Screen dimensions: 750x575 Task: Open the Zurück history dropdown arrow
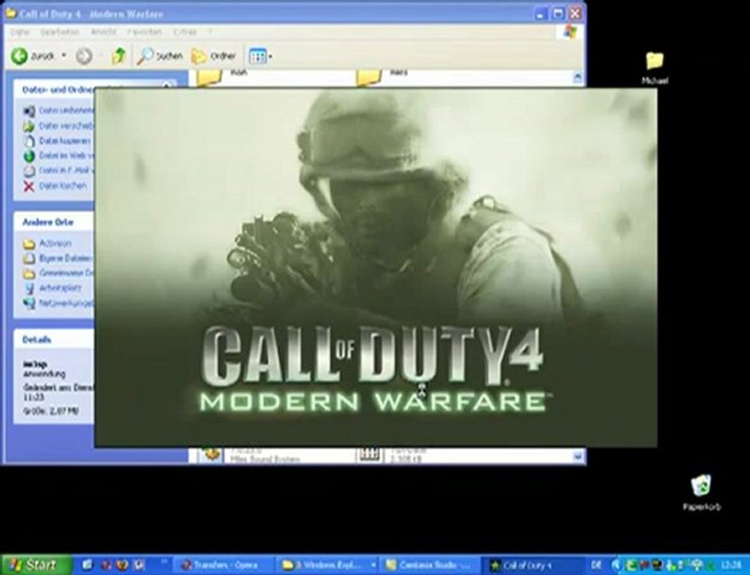coord(64,56)
